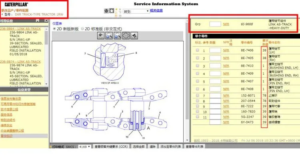Viewport: 300px width, 160px height.
Task: Click NPR link for part 8E-7410
Action: pos(226,66)
